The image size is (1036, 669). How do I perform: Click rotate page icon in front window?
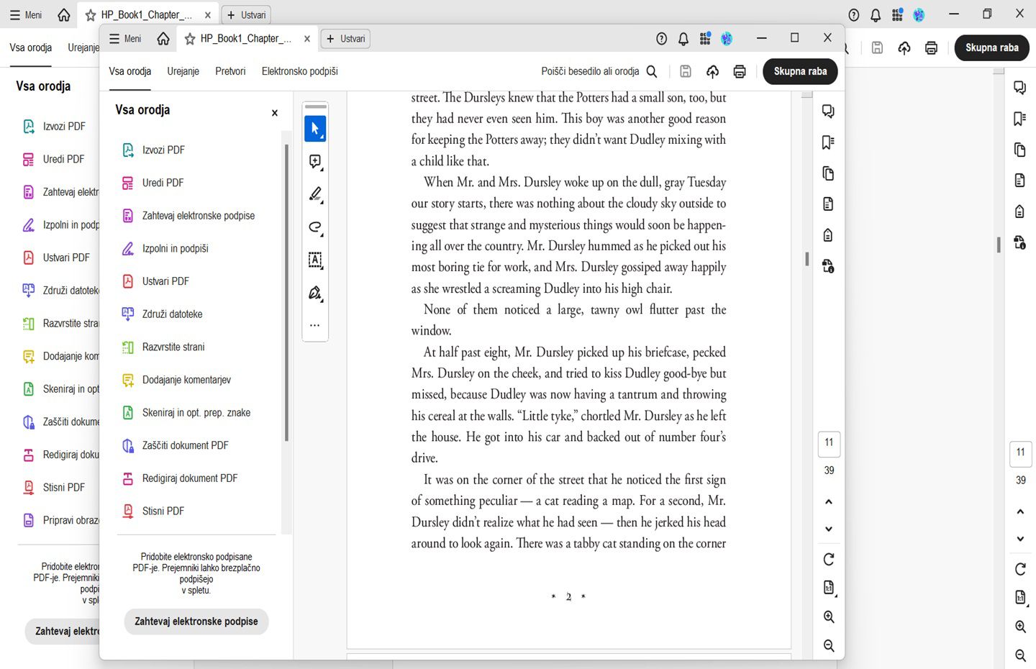coord(829,559)
